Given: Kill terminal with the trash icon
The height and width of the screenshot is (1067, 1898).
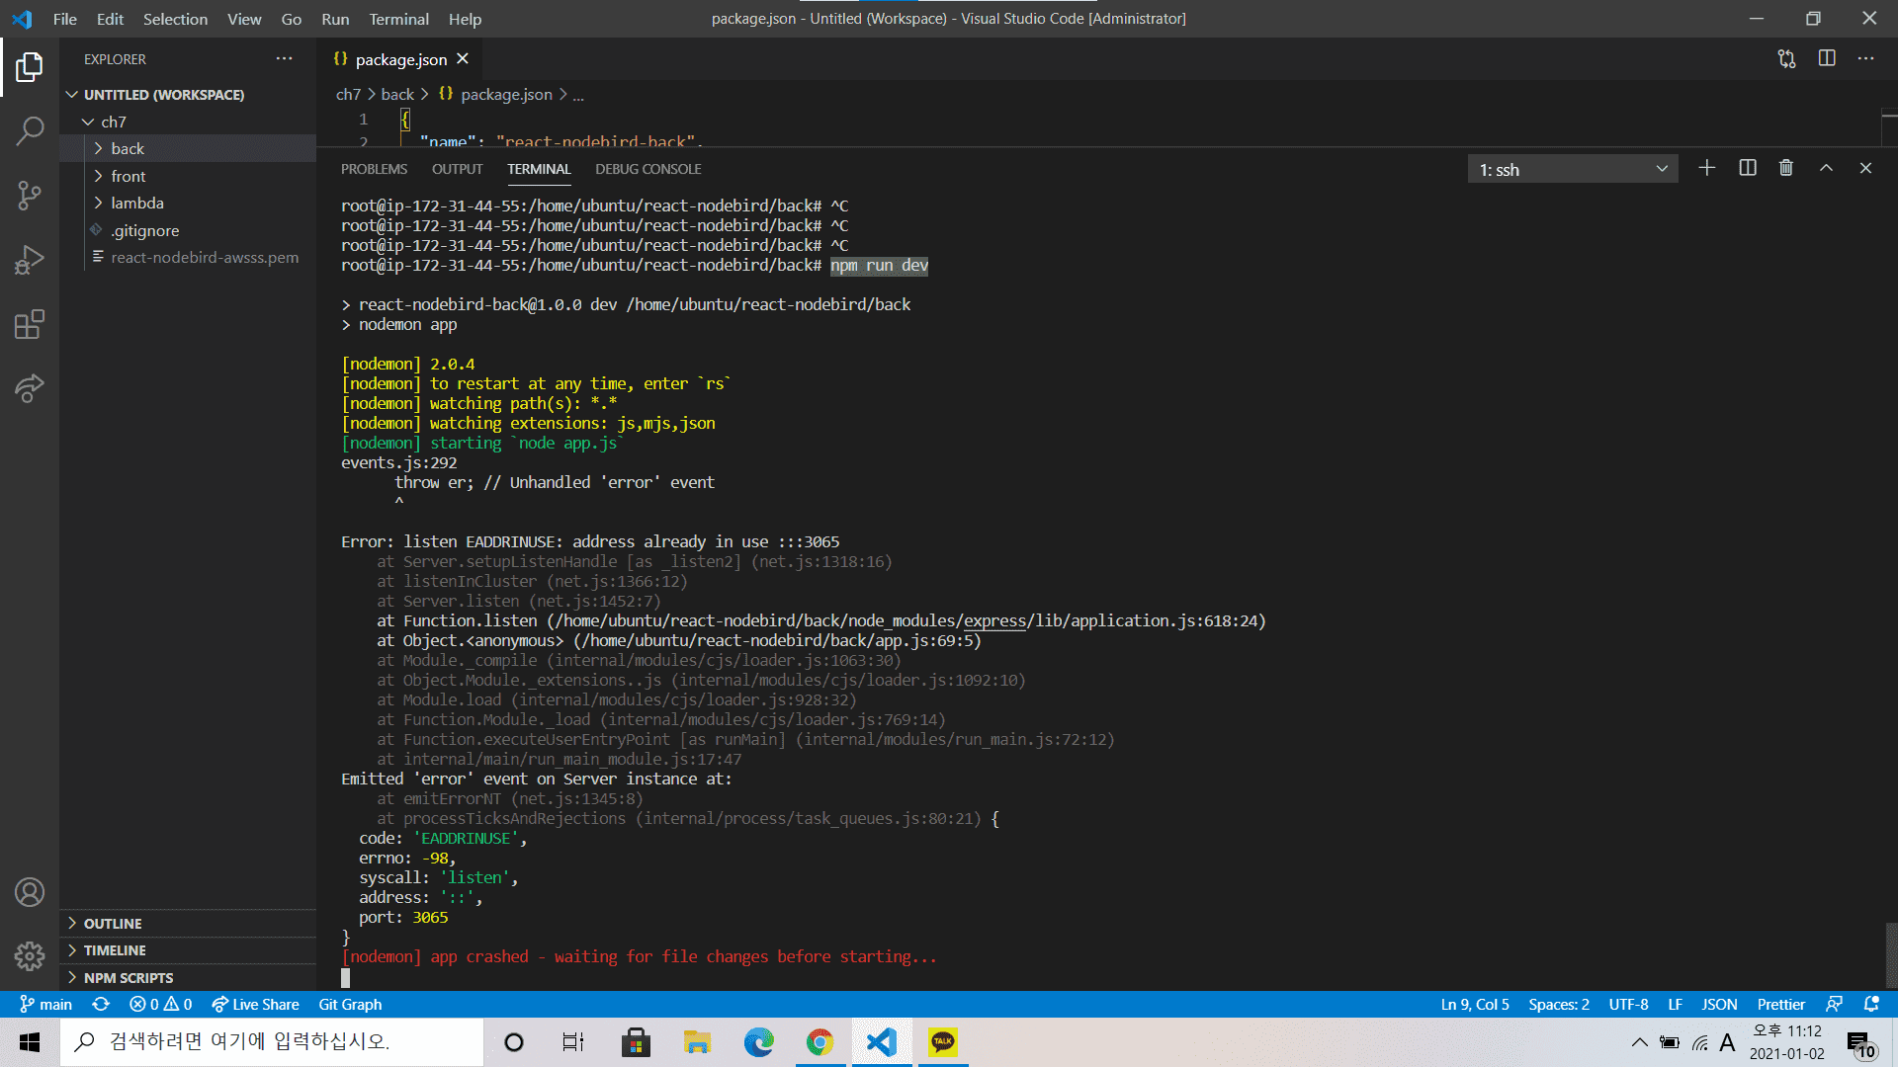Looking at the screenshot, I should 1785,168.
